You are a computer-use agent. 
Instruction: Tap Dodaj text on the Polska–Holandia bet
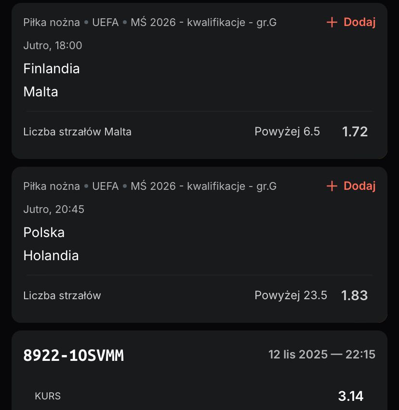coord(359,186)
